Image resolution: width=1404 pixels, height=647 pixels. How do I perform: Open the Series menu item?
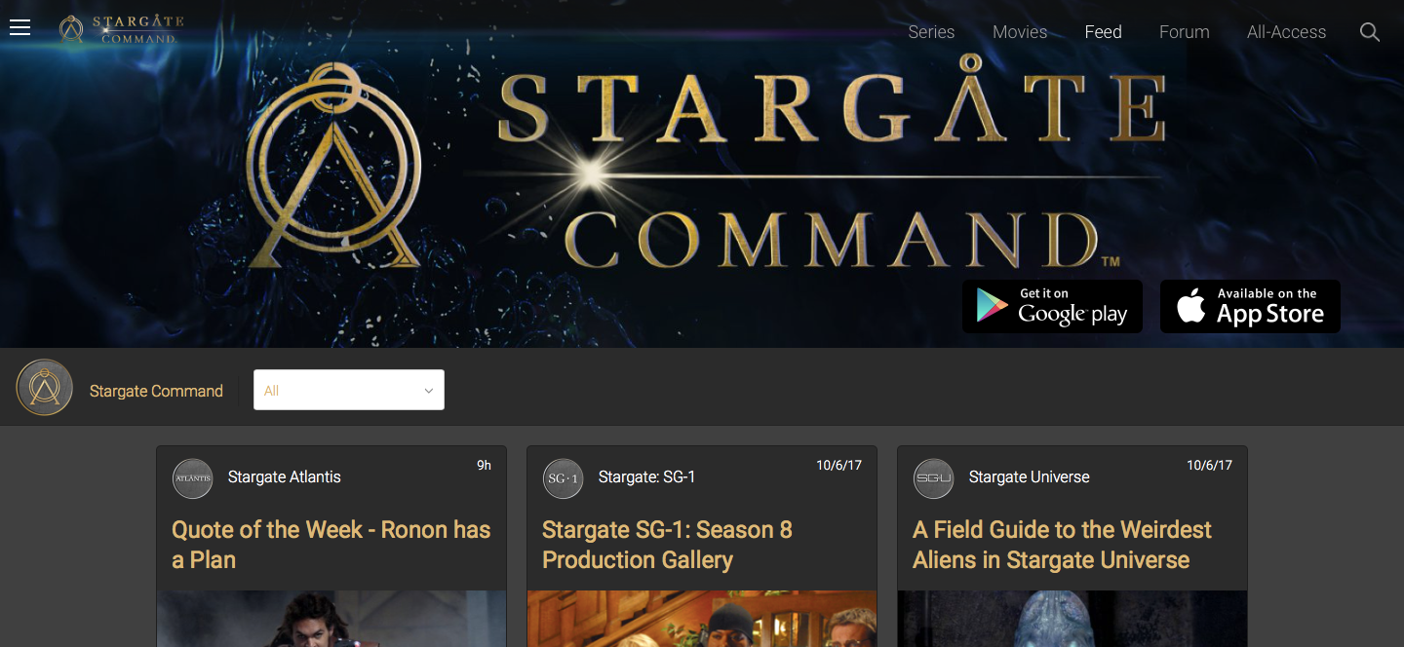(931, 32)
